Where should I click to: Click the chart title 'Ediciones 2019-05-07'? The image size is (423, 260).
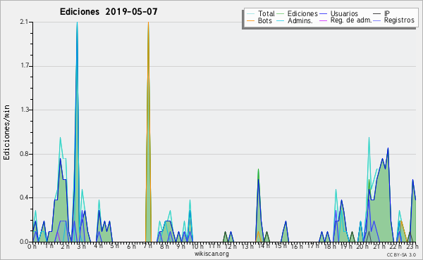tap(109, 12)
